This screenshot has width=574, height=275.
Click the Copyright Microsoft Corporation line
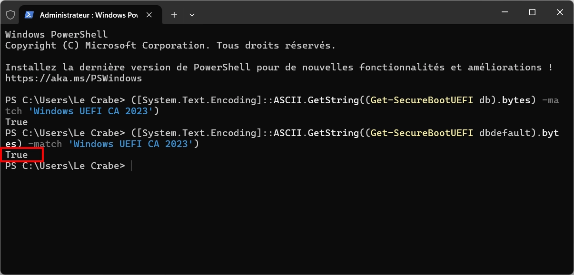point(170,46)
